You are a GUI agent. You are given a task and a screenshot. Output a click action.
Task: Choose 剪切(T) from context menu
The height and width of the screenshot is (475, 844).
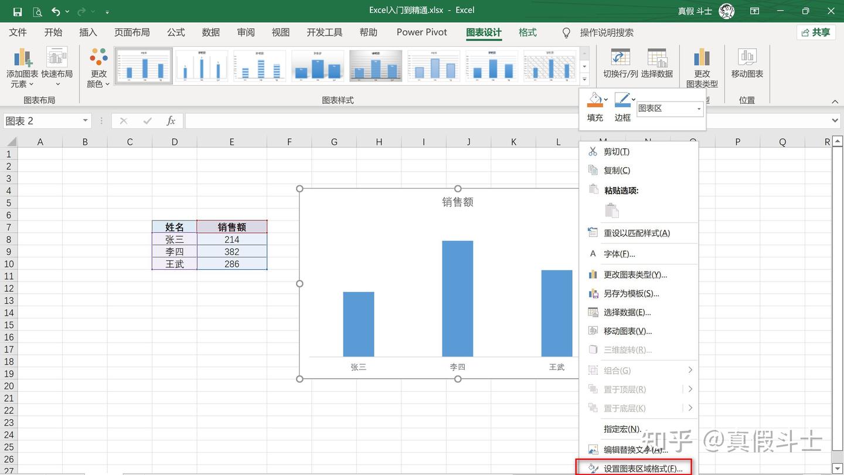[x=638, y=151]
